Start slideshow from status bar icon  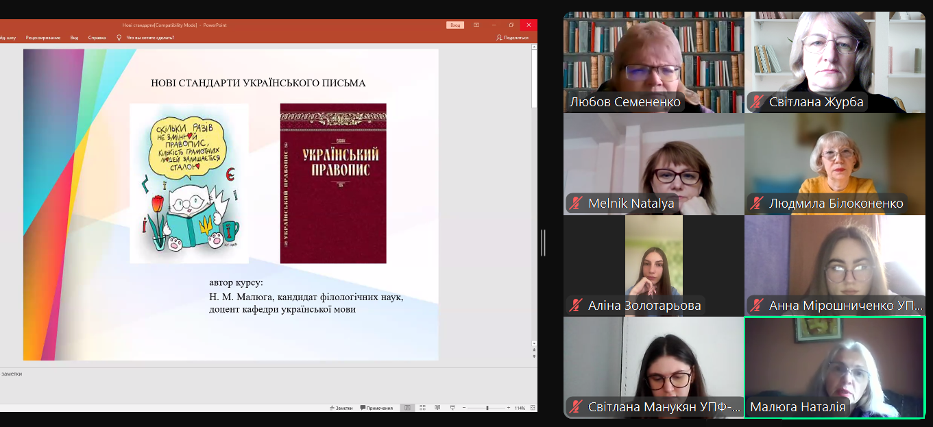coord(452,408)
